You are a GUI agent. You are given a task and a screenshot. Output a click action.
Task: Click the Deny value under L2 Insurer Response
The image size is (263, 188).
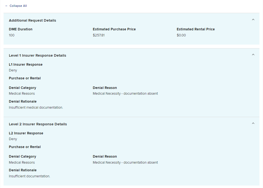[13, 139]
